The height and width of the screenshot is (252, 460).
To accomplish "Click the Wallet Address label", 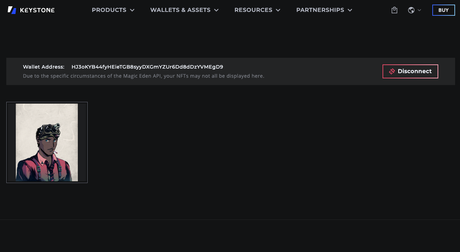I will 43,67.
